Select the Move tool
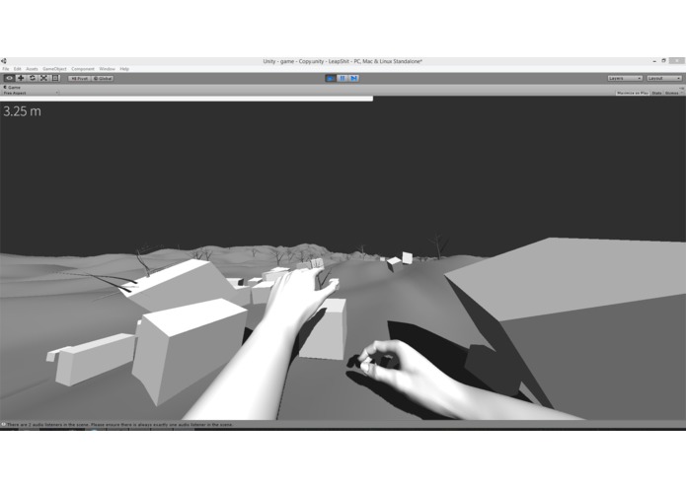The height and width of the screenshot is (487, 686). 21,78
